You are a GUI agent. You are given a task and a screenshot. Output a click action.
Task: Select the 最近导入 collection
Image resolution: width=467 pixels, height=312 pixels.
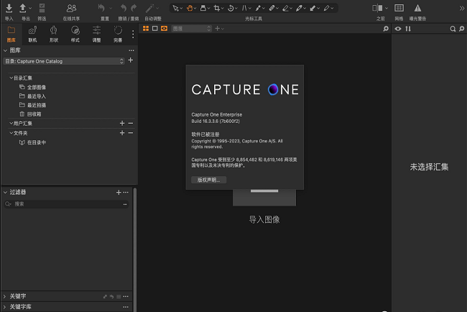pyautogui.click(x=32, y=96)
